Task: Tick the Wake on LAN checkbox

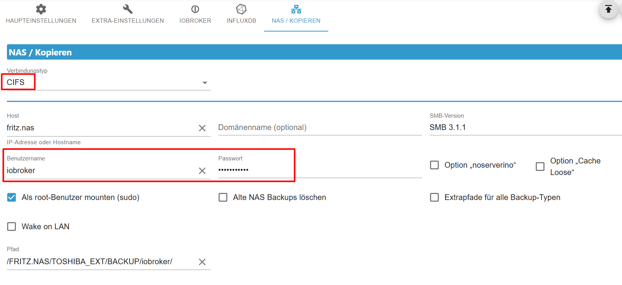Action: pos(12,227)
